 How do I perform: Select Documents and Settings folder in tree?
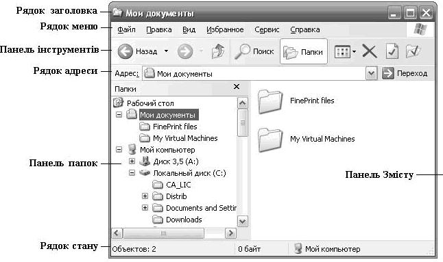201,208
